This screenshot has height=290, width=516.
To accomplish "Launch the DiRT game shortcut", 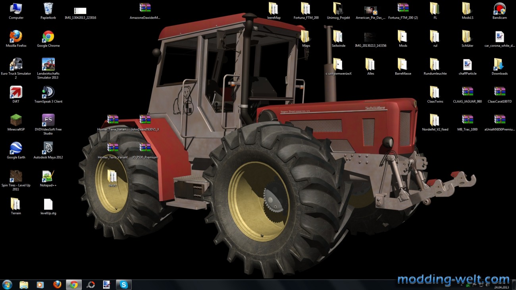I will [x=16, y=94].
